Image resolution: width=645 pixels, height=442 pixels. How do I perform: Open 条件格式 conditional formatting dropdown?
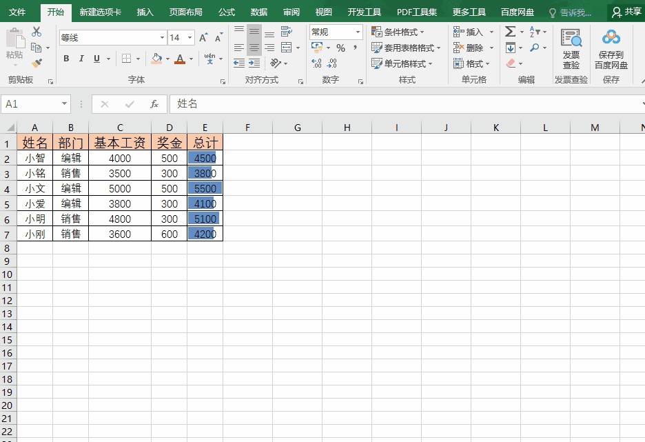pyautogui.click(x=398, y=32)
